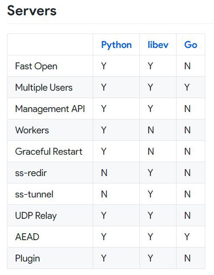Click the Go value for AEAD

[x=187, y=237]
